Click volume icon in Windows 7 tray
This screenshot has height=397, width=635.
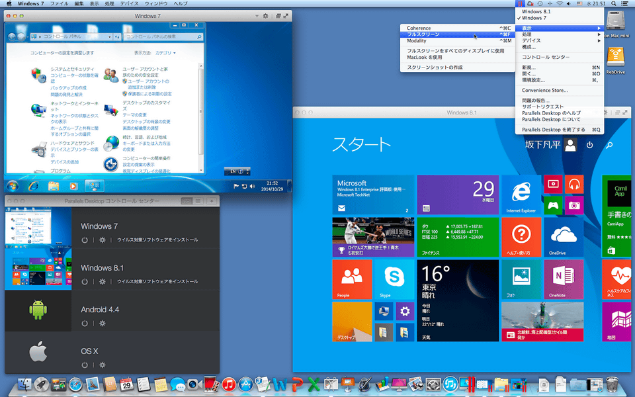coord(252,187)
